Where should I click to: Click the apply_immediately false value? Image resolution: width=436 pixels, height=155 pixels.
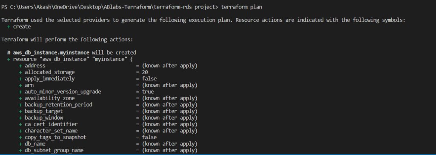tap(149, 79)
